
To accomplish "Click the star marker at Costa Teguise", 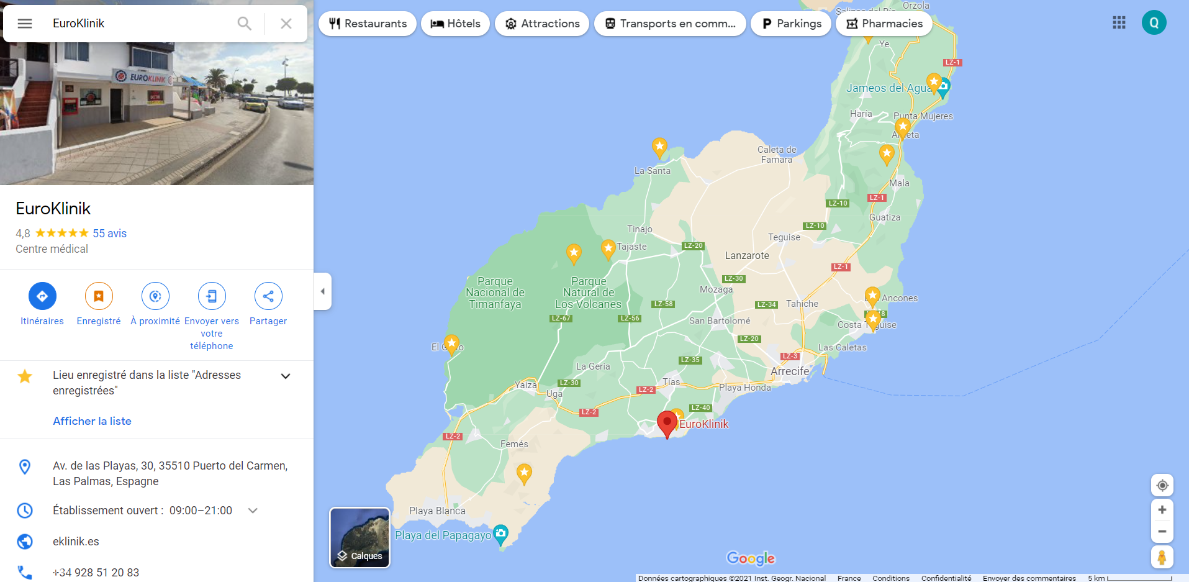I will click(x=874, y=322).
